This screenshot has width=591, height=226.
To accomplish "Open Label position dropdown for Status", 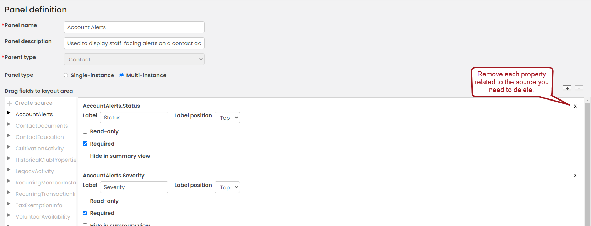I will coord(227,118).
